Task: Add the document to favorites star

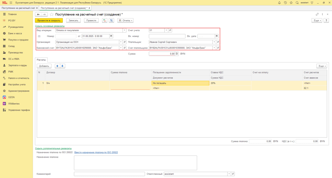Action: 52,14
